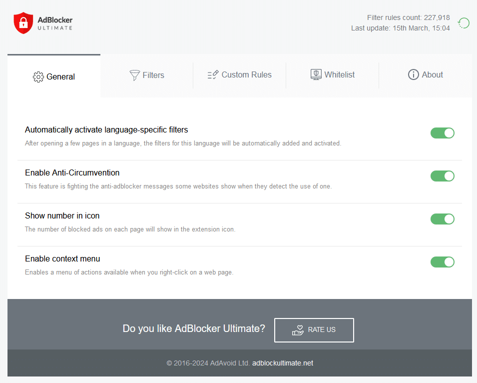Switch to the General tab label
The width and height of the screenshot is (477, 383).
[60, 76]
